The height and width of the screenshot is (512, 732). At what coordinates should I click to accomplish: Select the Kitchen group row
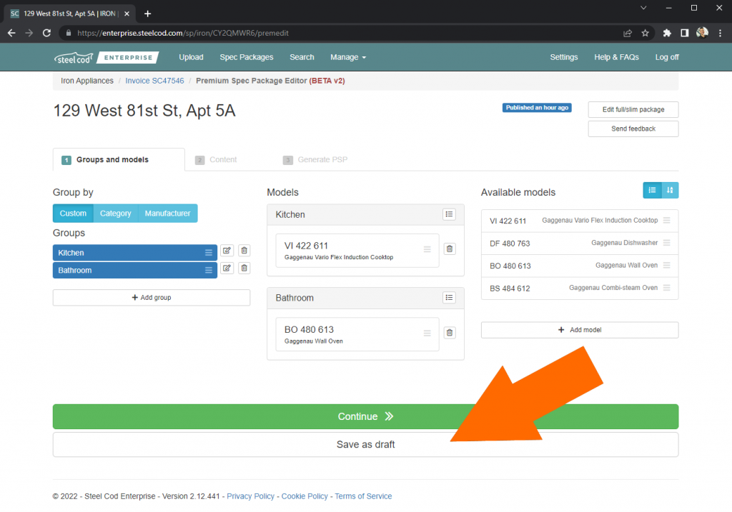pyautogui.click(x=135, y=252)
